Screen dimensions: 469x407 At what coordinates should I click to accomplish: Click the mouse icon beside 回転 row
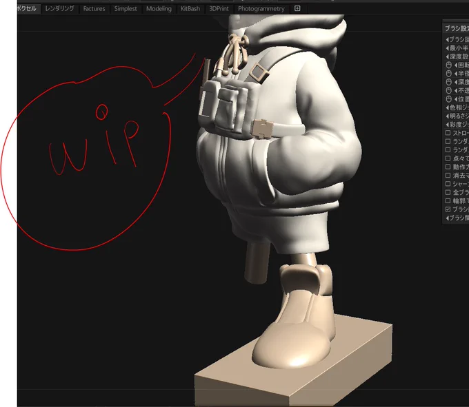[x=449, y=65]
